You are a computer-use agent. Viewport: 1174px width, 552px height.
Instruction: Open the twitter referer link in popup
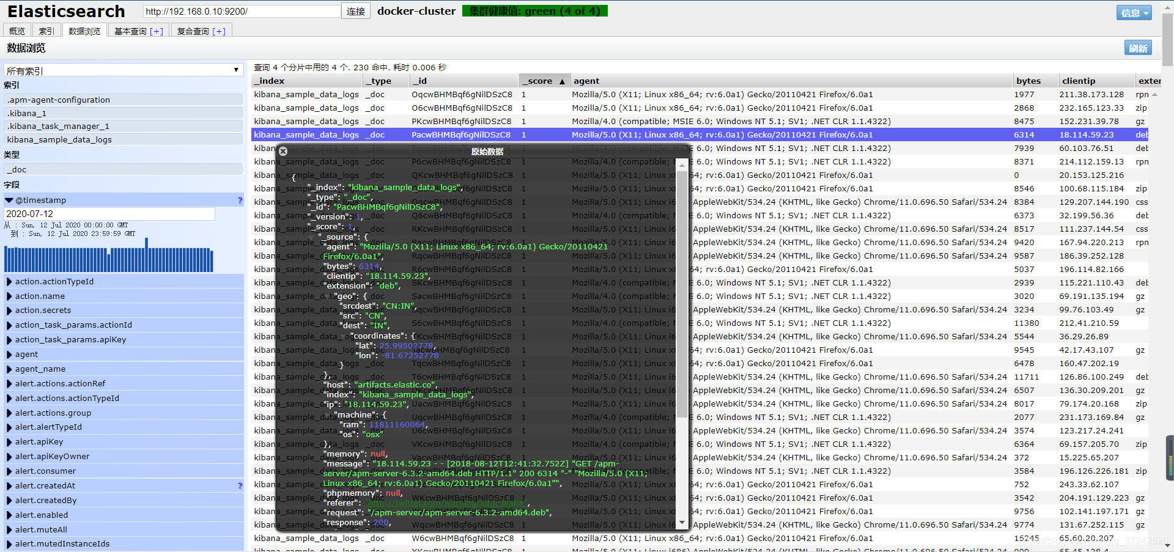[x=445, y=503]
